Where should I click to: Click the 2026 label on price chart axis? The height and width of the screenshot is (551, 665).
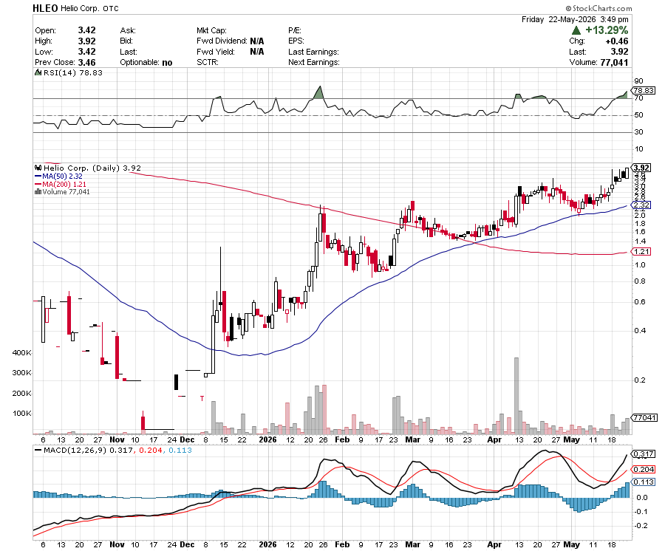[267, 439]
